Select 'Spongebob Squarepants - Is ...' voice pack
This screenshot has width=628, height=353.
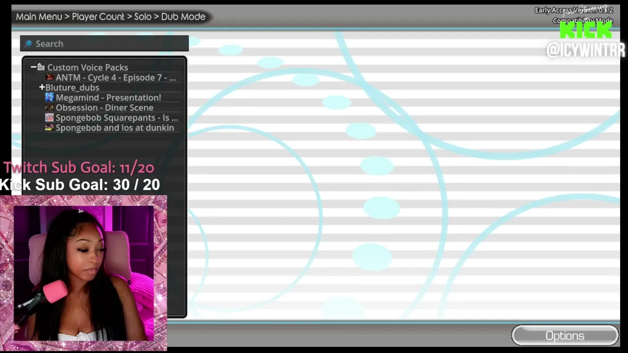pyautogui.click(x=117, y=118)
